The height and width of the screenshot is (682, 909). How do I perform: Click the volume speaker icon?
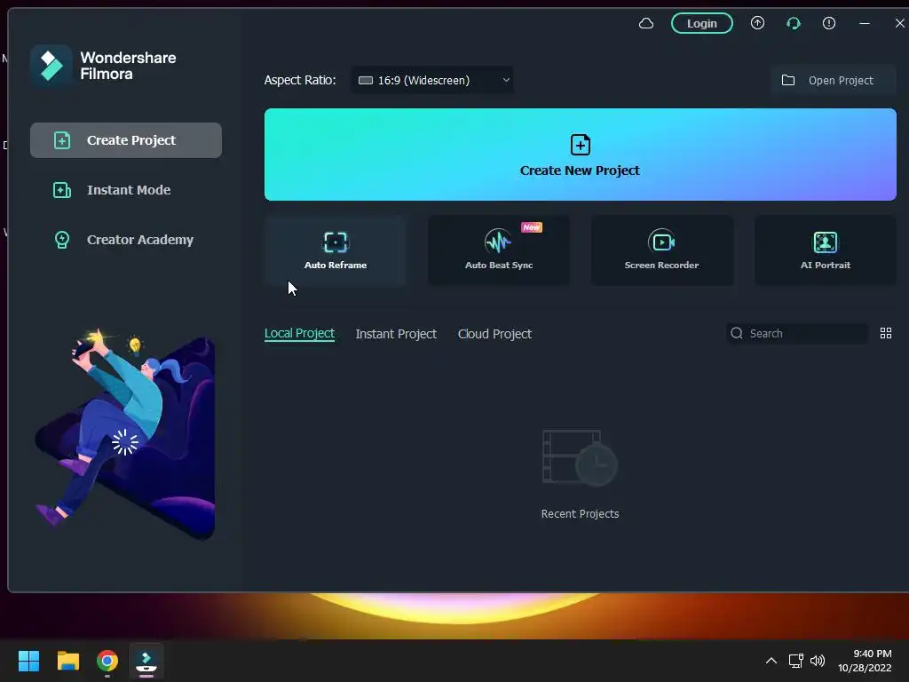coord(818,661)
